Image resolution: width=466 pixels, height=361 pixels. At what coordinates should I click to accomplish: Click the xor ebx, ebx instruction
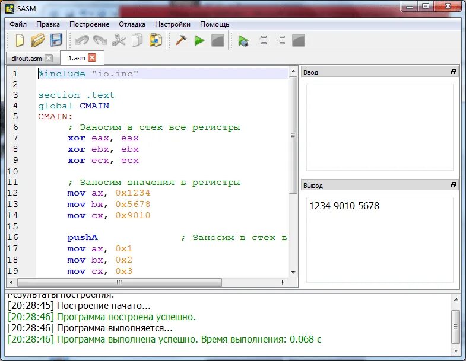pos(103,149)
